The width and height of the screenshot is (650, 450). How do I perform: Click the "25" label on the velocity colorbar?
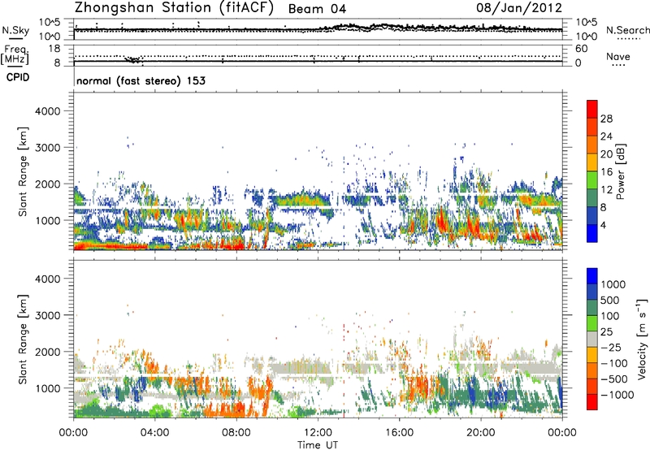pos(606,332)
